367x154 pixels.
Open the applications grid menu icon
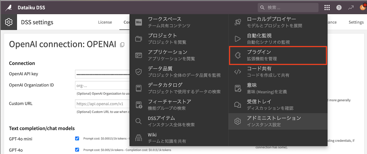pos(327,8)
